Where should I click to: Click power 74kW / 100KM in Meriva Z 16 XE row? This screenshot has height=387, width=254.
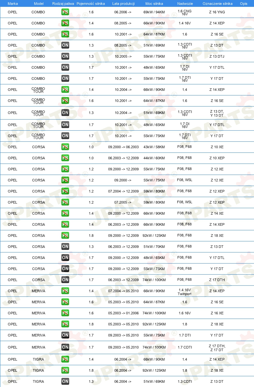coord(154,313)
